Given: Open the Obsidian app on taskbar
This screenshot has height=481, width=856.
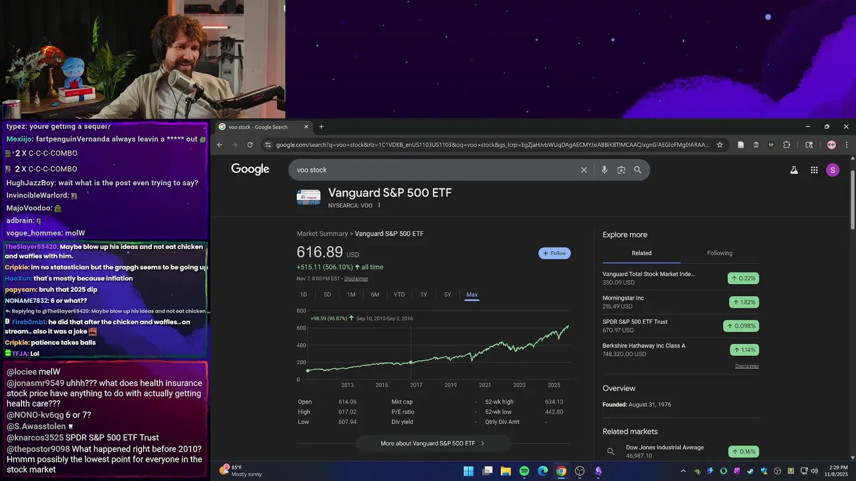Looking at the screenshot, I should click(599, 471).
